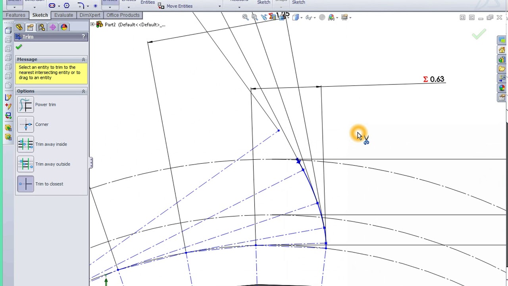This screenshot has width=508, height=286.
Task: Open the Sketch Fillet dropdown arrow
Action: coord(87,6)
